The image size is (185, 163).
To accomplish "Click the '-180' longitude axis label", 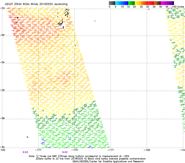I will tap(3, 150).
